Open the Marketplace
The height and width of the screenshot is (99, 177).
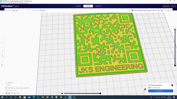click(166, 6)
